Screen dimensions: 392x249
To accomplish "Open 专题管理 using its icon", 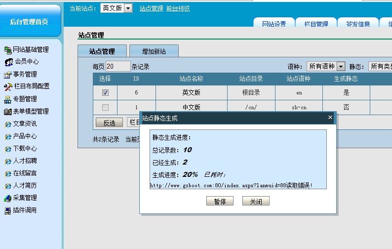I will [7, 99].
